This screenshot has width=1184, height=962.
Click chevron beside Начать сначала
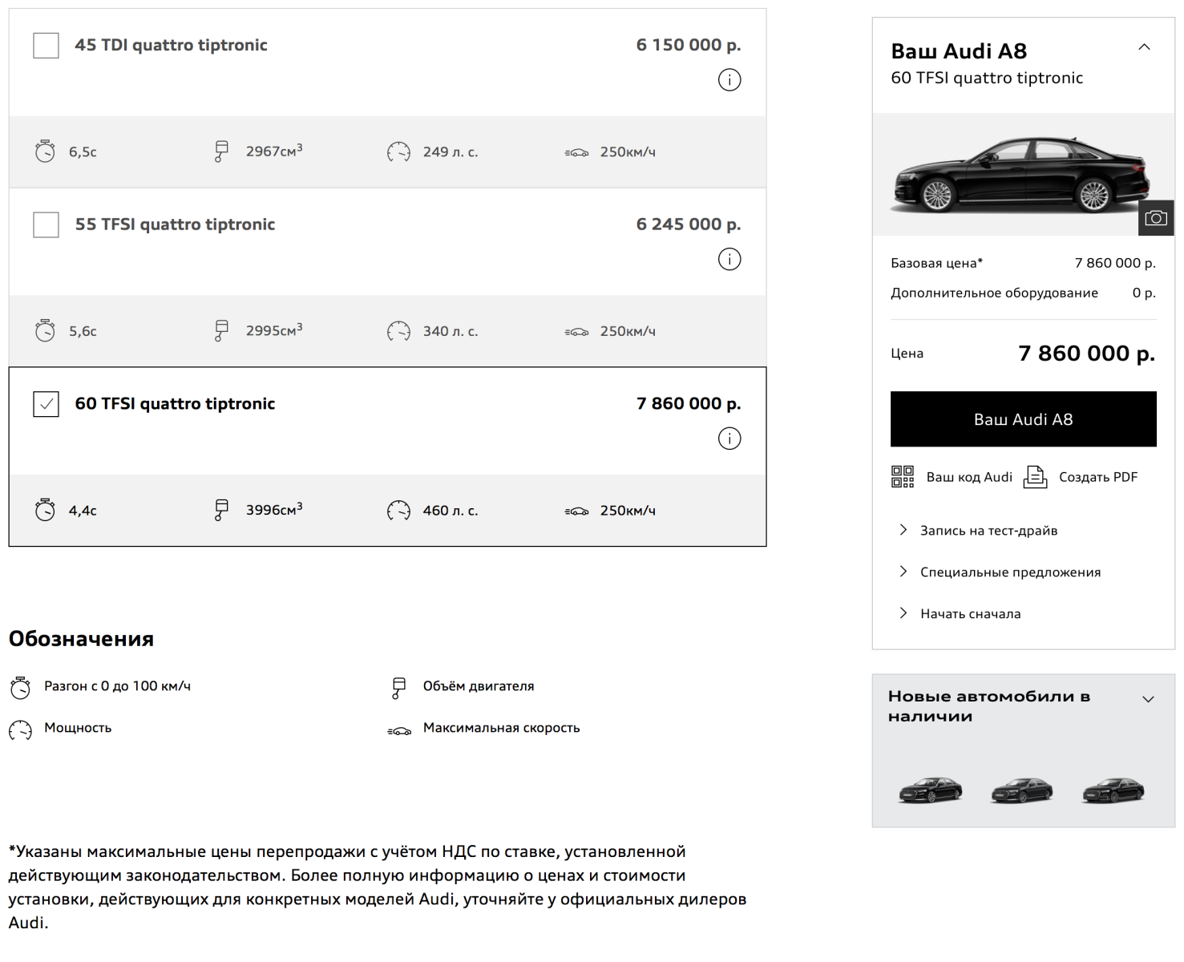[903, 613]
